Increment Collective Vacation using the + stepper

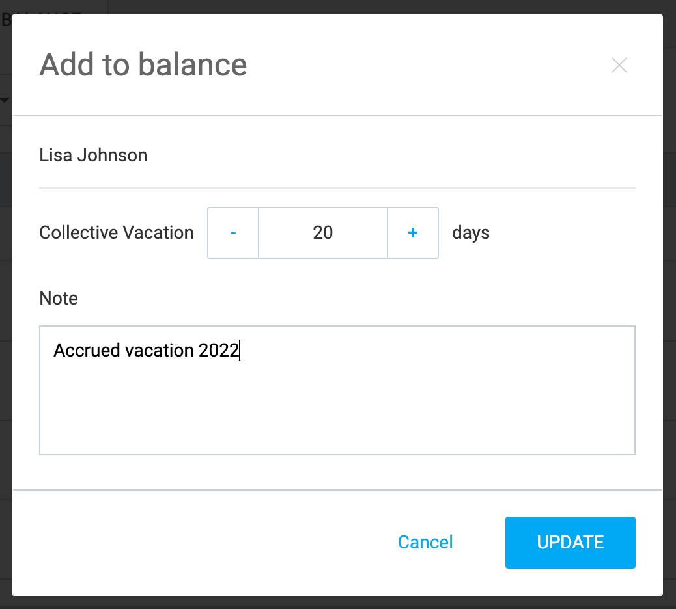point(412,233)
